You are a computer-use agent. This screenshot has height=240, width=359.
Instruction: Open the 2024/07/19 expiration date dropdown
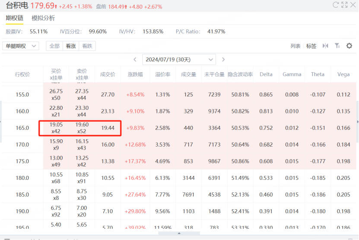point(179,60)
